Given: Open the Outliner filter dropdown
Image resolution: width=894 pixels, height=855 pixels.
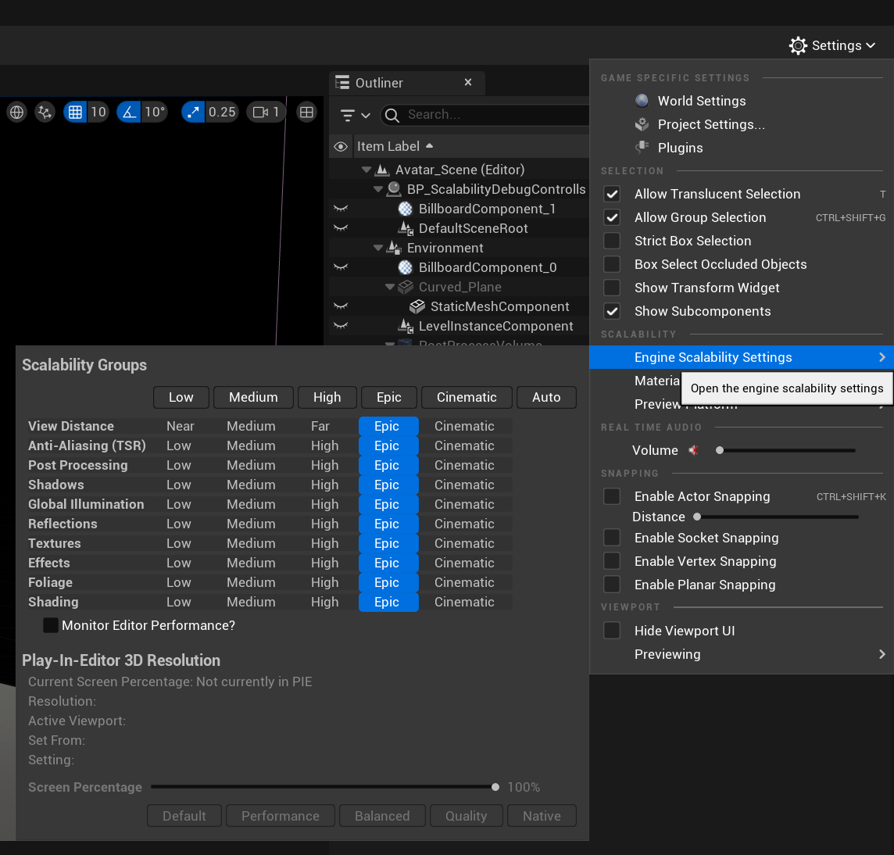Looking at the screenshot, I should [355, 115].
